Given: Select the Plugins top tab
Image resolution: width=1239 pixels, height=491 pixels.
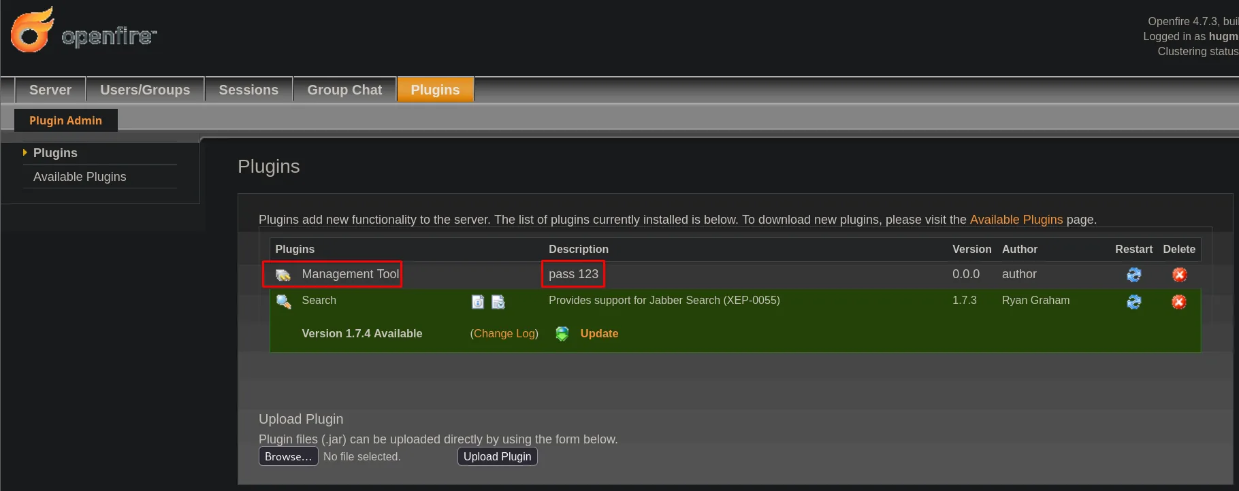Looking at the screenshot, I should click(435, 90).
